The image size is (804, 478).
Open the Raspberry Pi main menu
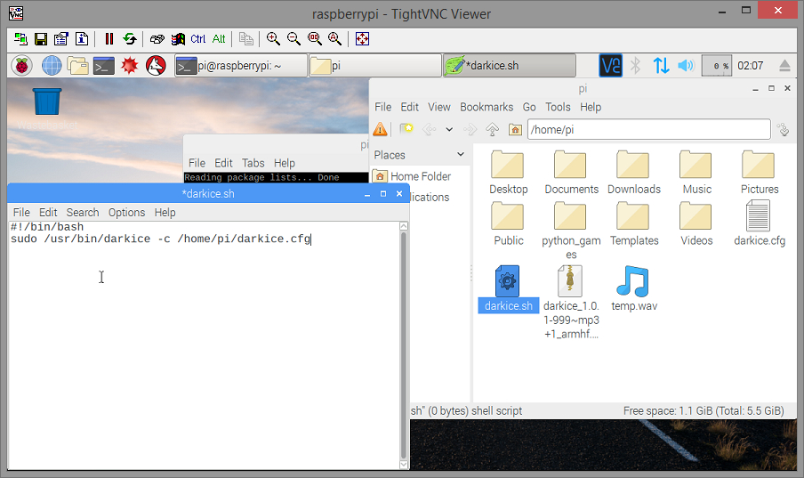[22, 66]
